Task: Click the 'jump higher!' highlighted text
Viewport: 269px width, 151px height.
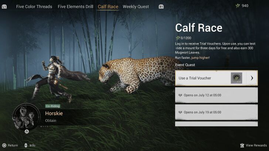Action: click(200, 58)
